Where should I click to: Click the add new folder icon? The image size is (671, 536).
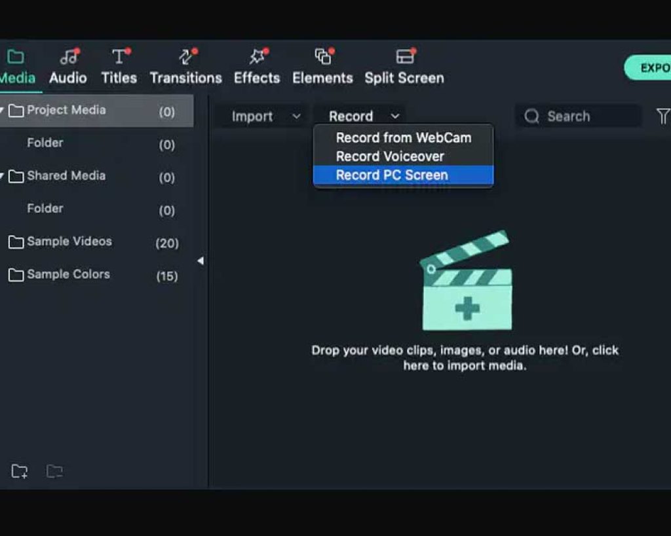click(20, 471)
